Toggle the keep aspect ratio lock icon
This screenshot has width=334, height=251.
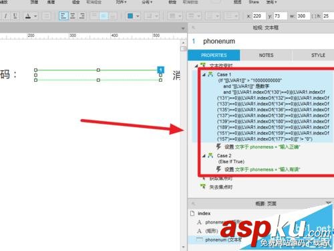point(313,16)
